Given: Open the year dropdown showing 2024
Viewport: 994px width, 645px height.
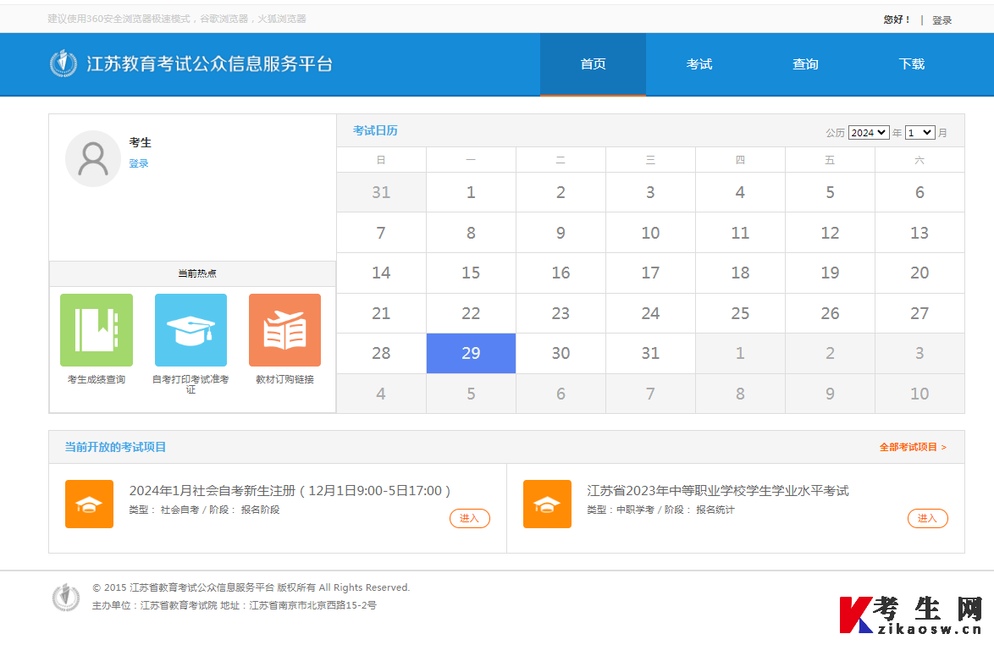Looking at the screenshot, I should point(869,132).
